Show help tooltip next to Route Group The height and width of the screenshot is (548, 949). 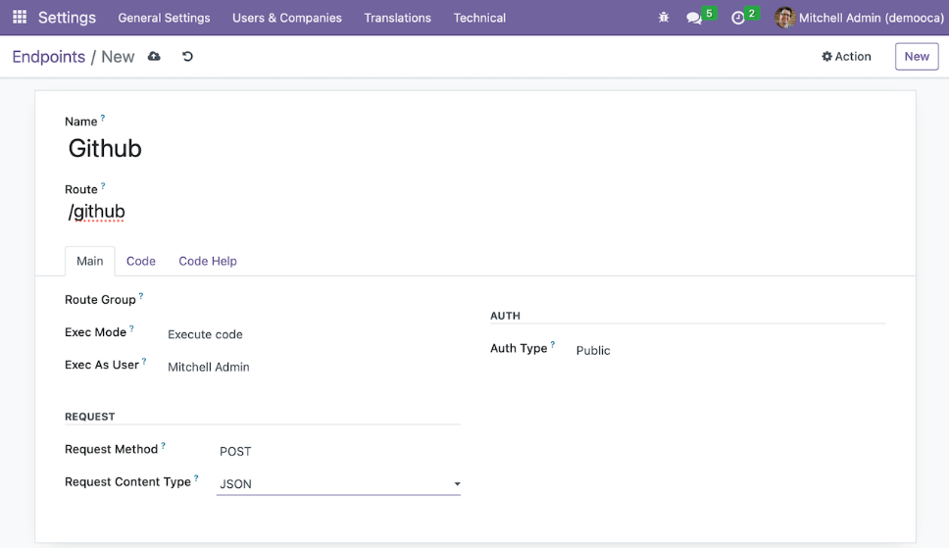tap(141, 296)
